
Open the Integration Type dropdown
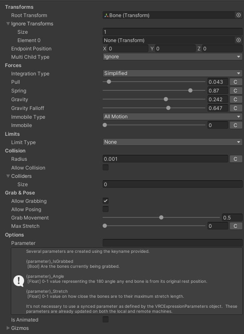click(x=173, y=73)
